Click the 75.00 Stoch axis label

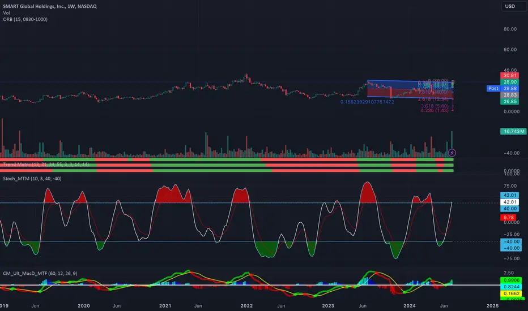(510, 185)
